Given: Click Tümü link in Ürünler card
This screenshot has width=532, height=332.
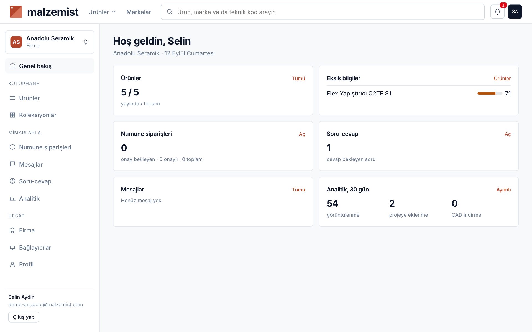Looking at the screenshot, I should coord(298,78).
